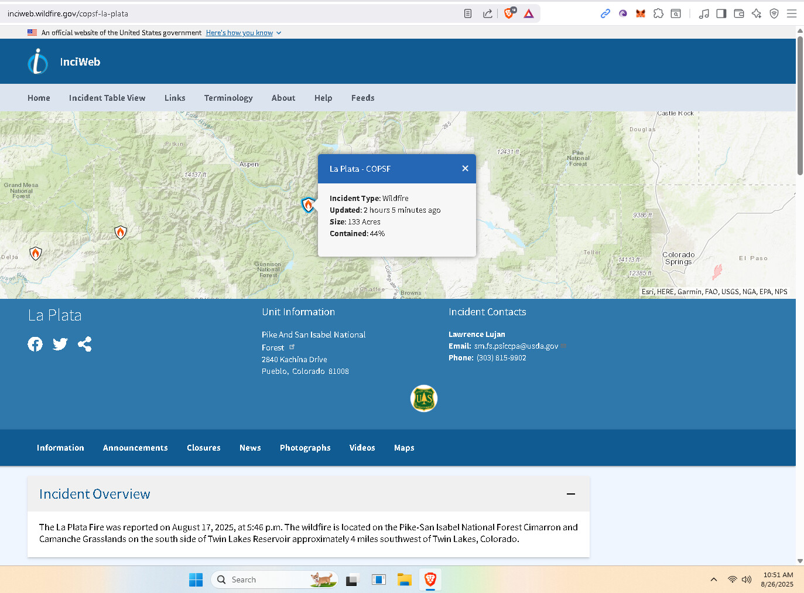Toggle the browser sidebar panel icon
This screenshot has height=593, width=804.
(721, 13)
